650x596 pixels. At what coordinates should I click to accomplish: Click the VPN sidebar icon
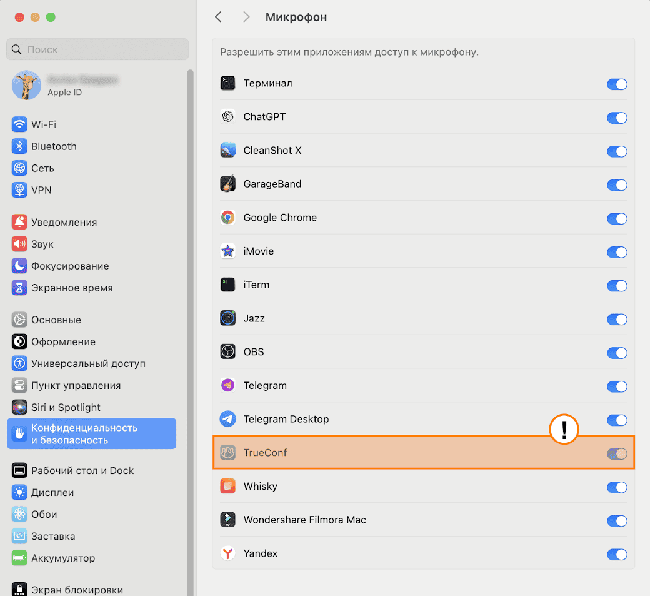point(19,190)
